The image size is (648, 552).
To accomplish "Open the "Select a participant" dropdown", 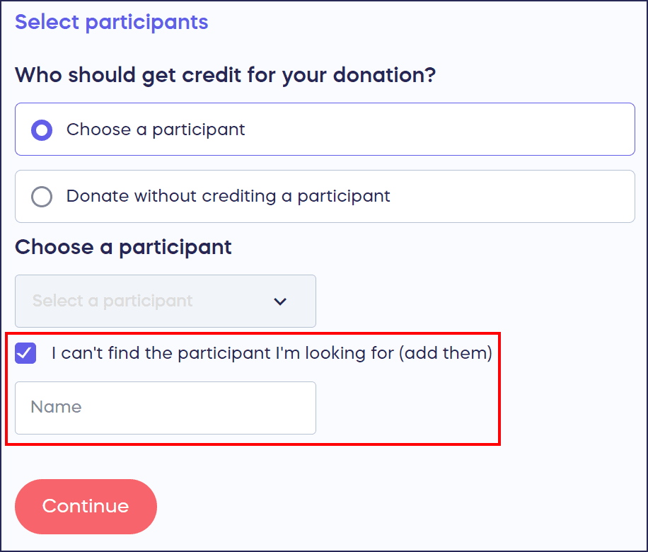I will (x=165, y=301).
